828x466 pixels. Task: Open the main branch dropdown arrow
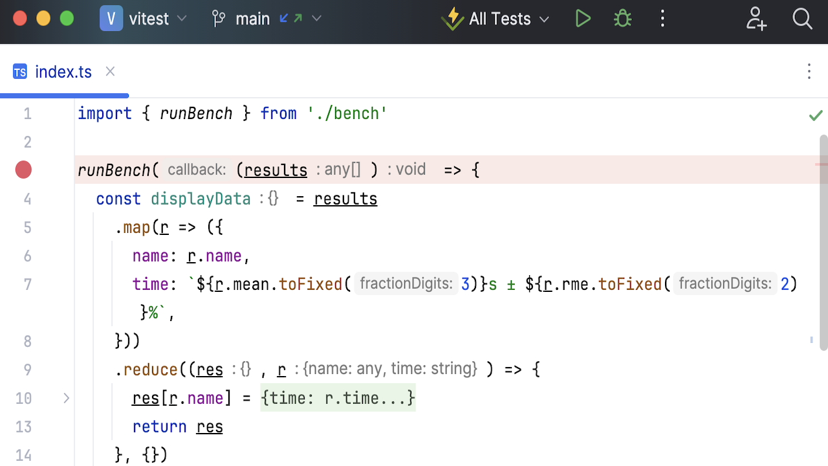316,18
